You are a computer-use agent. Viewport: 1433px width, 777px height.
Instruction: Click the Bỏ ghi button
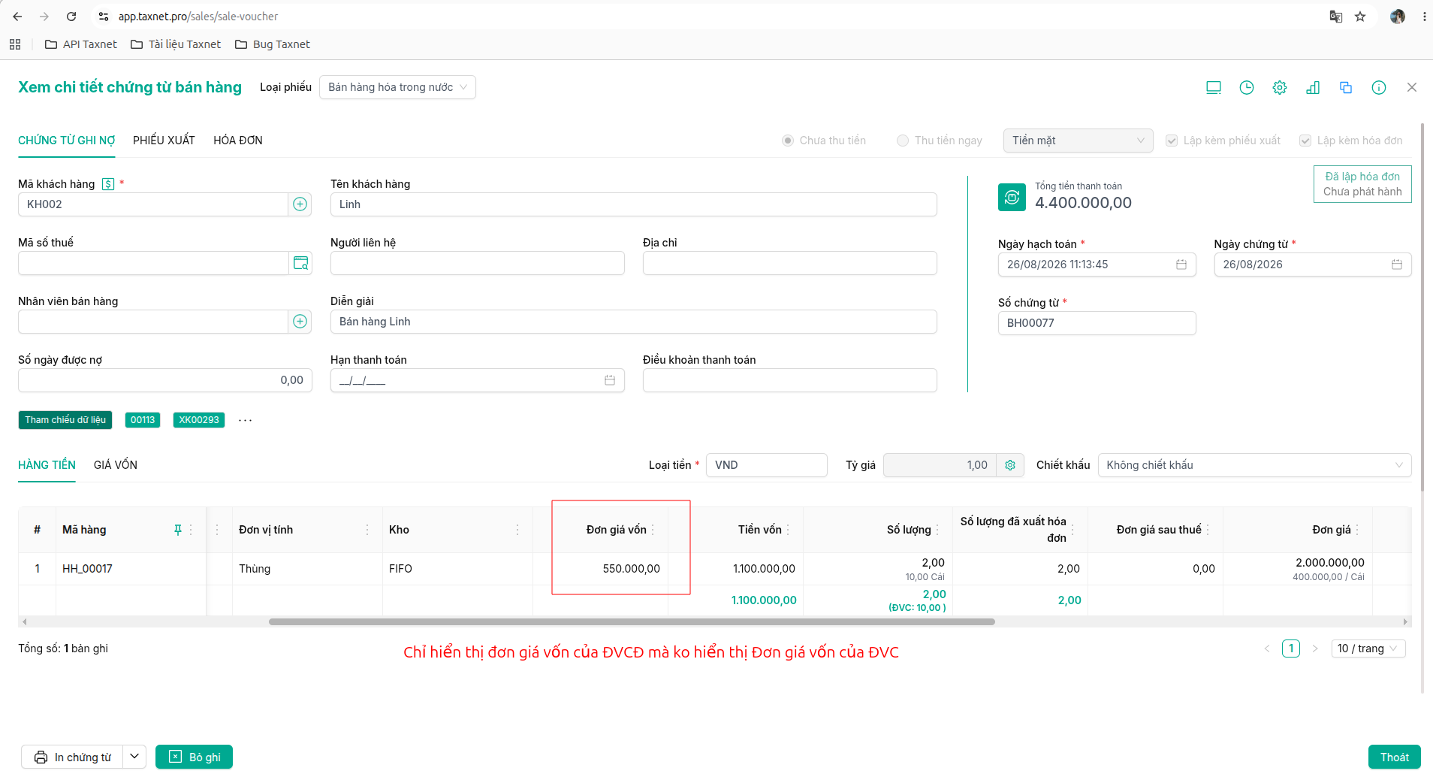[x=194, y=757]
